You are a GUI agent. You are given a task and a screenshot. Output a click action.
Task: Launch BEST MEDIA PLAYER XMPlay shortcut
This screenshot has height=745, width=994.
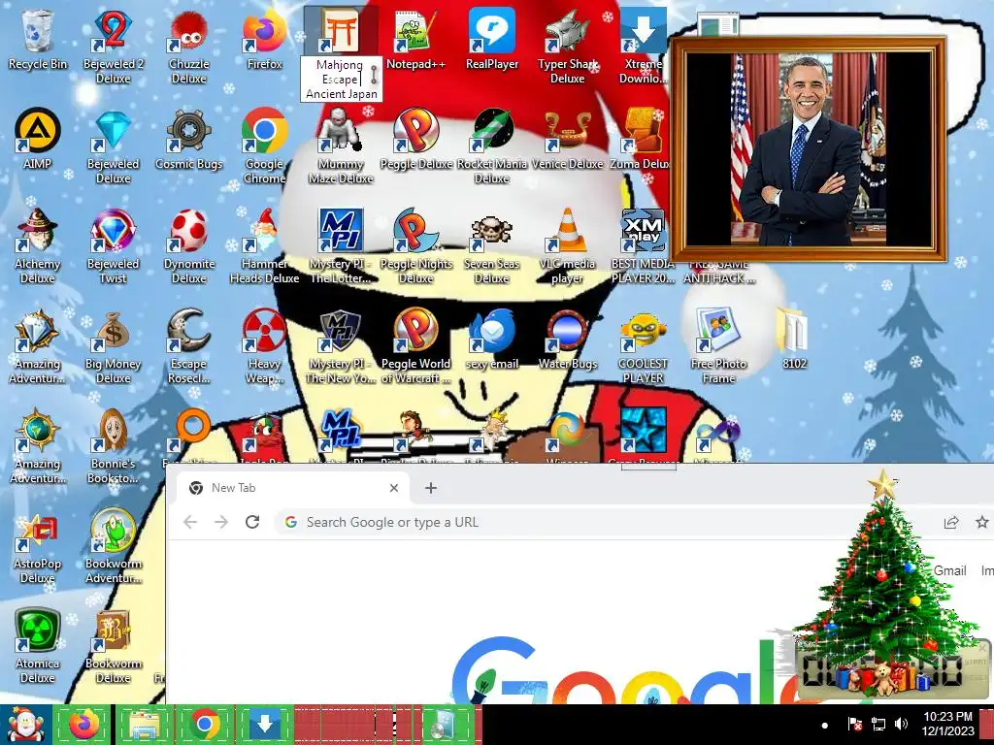click(x=643, y=246)
